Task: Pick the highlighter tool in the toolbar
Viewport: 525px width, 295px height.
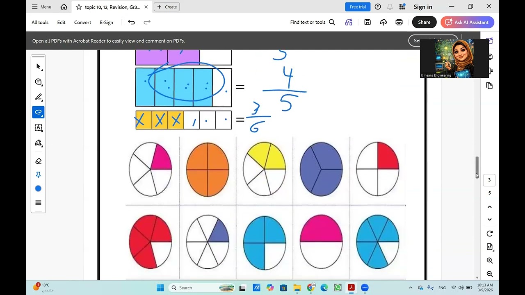Action: point(38,97)
